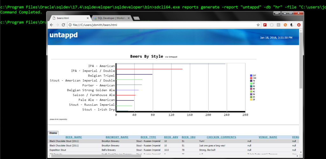The width and height of the screenshot is (326, 159).
Task: Sort by BEER_ABV column header
Action: pyautogui.click(x=171, y=137)
